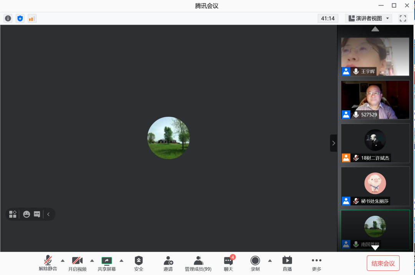The image size is (415, 275).
Task: Collapse participant video sidebar with the chevron
Action: pyautogui.click(x=334, y=143)
